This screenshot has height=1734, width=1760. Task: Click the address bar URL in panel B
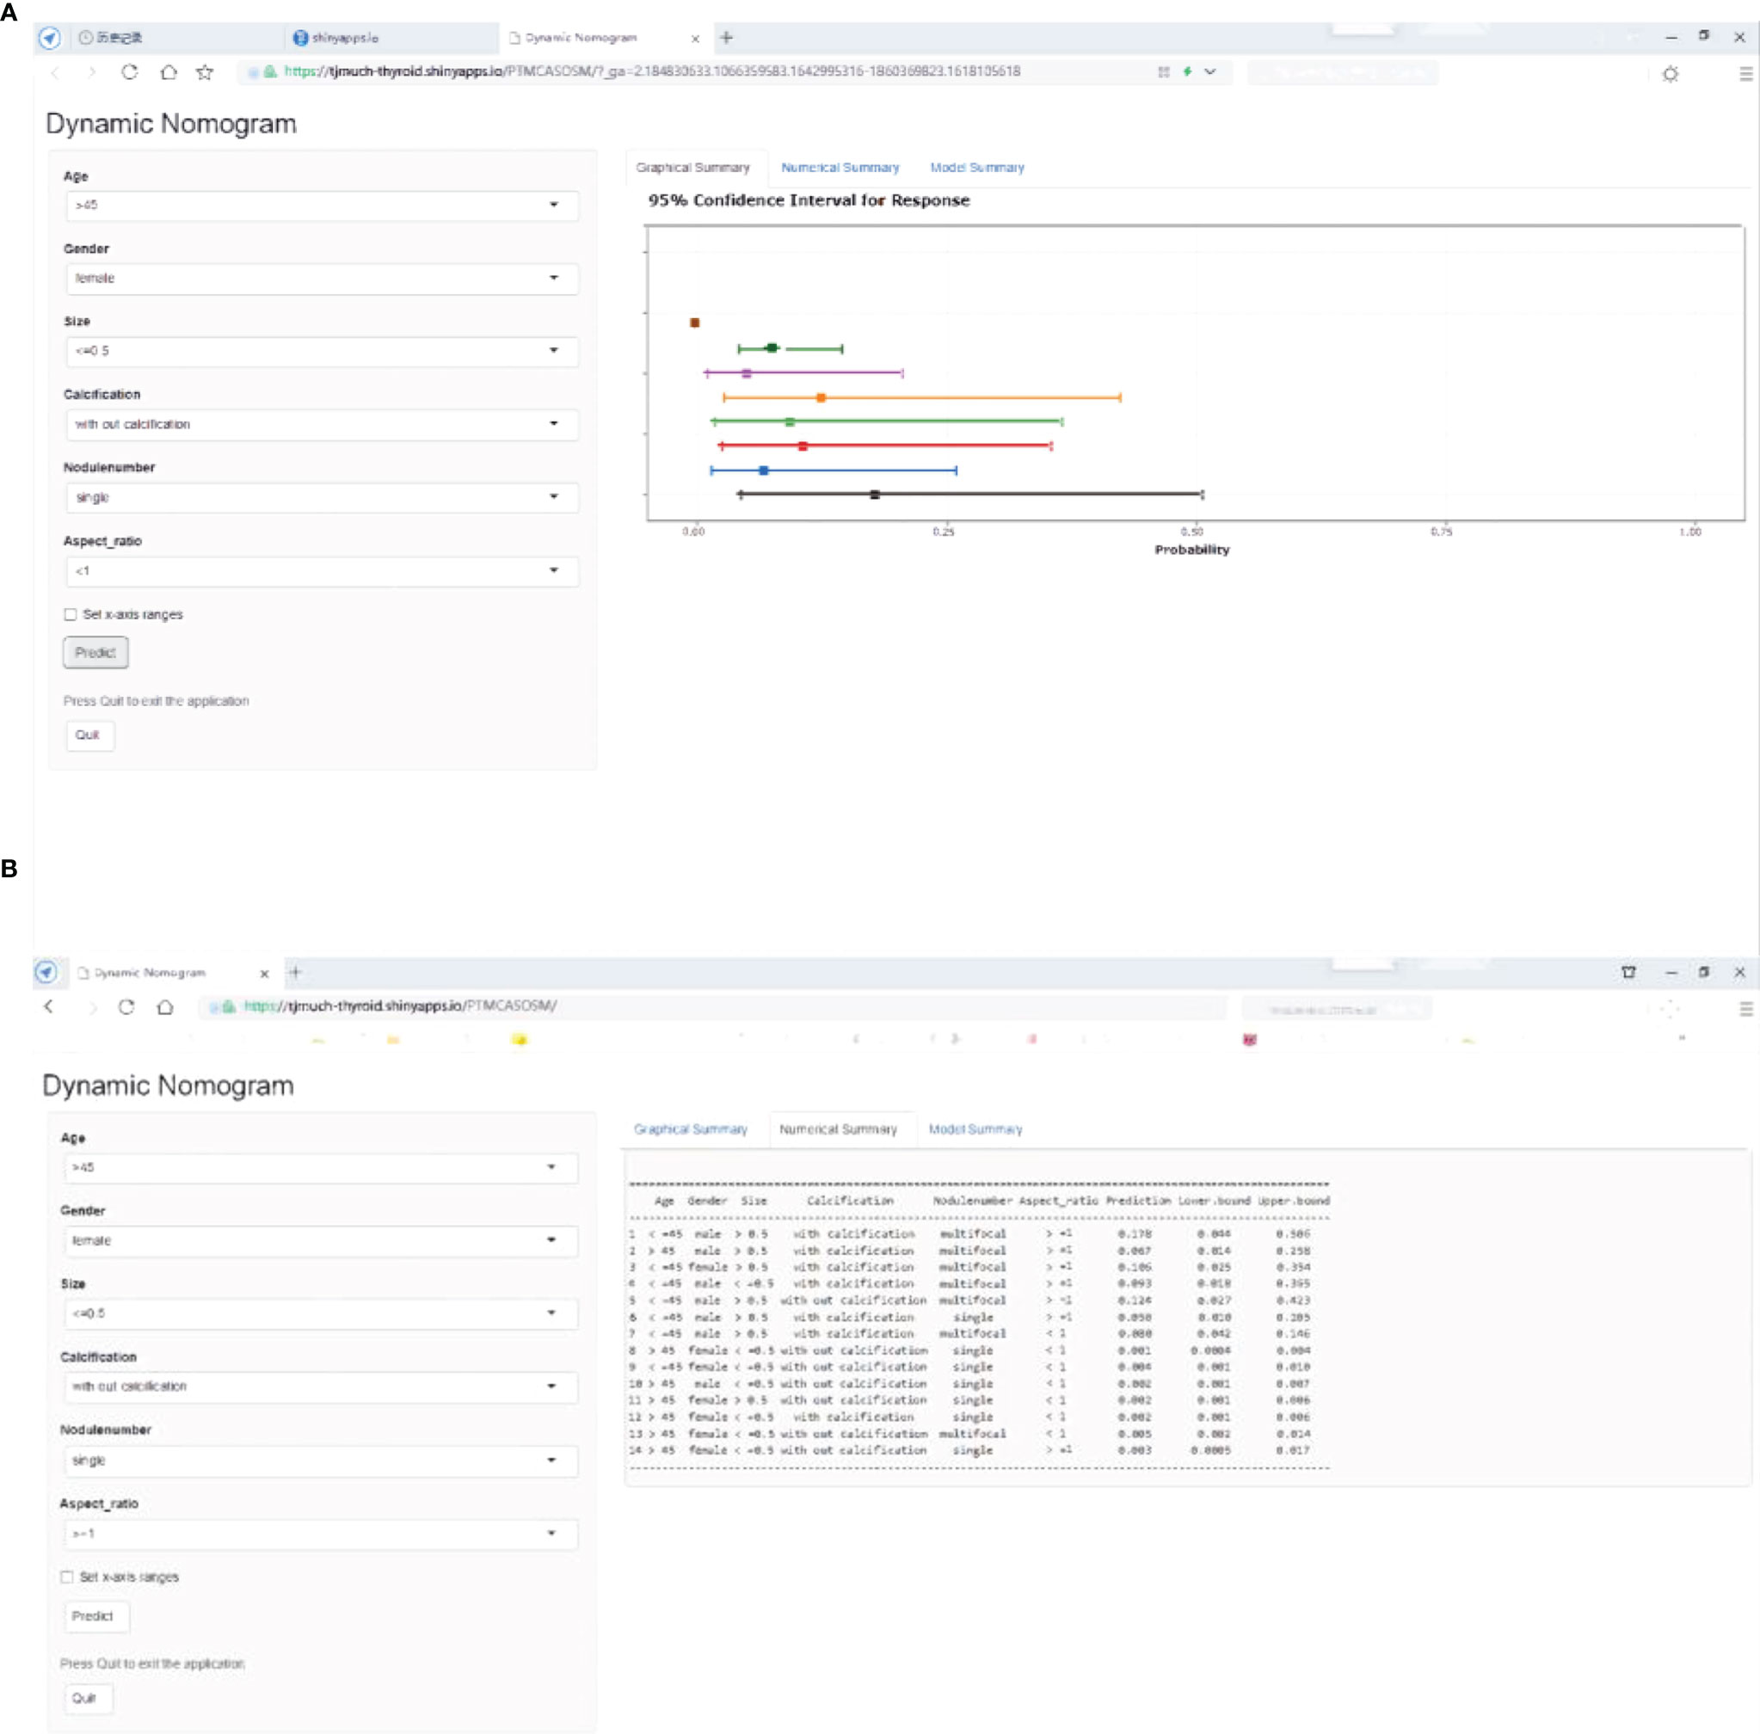click(x=401, y=1006)
